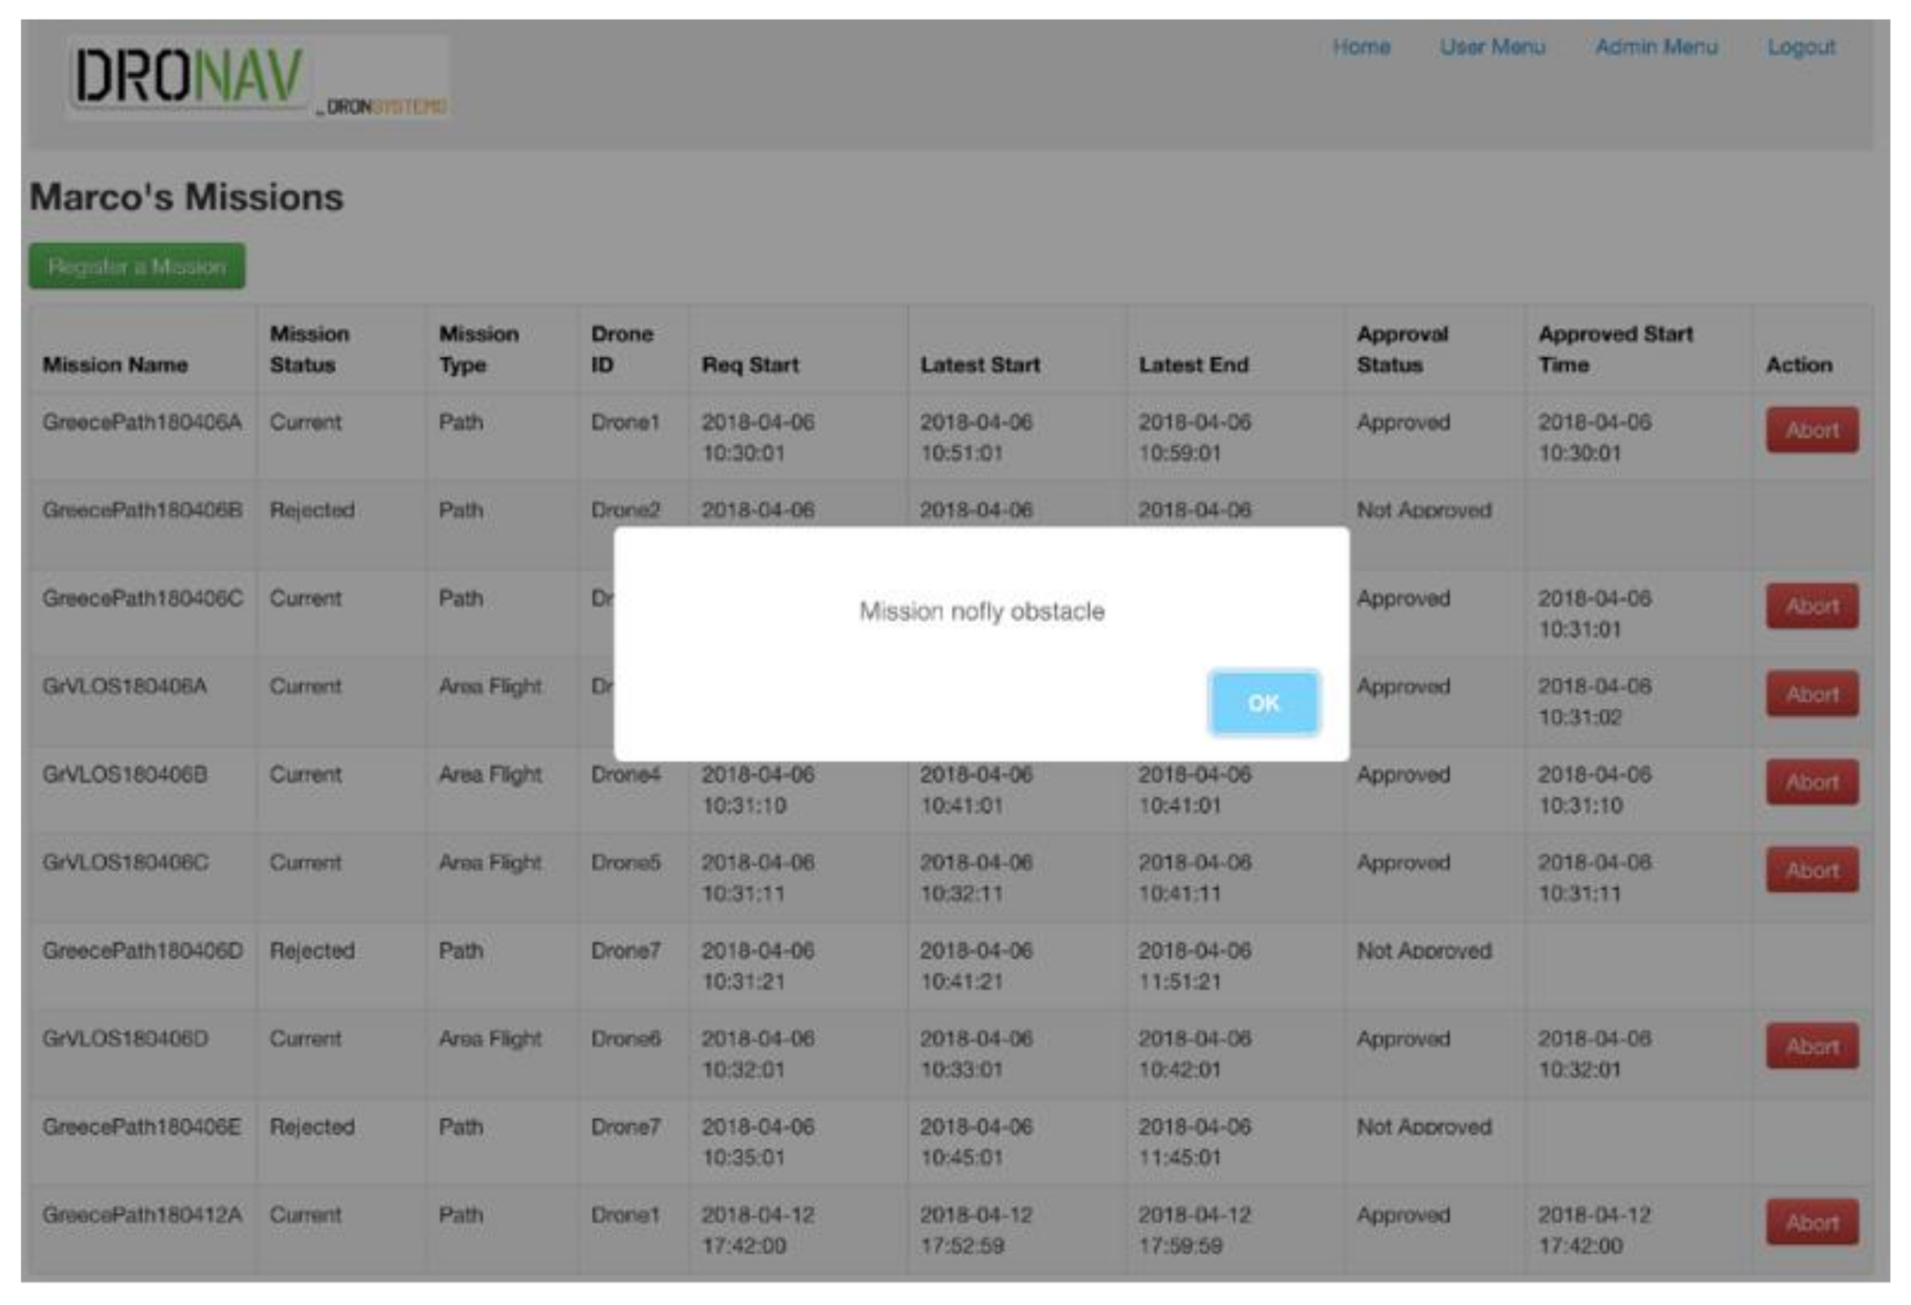Open the Home link

pos(1361,47)
